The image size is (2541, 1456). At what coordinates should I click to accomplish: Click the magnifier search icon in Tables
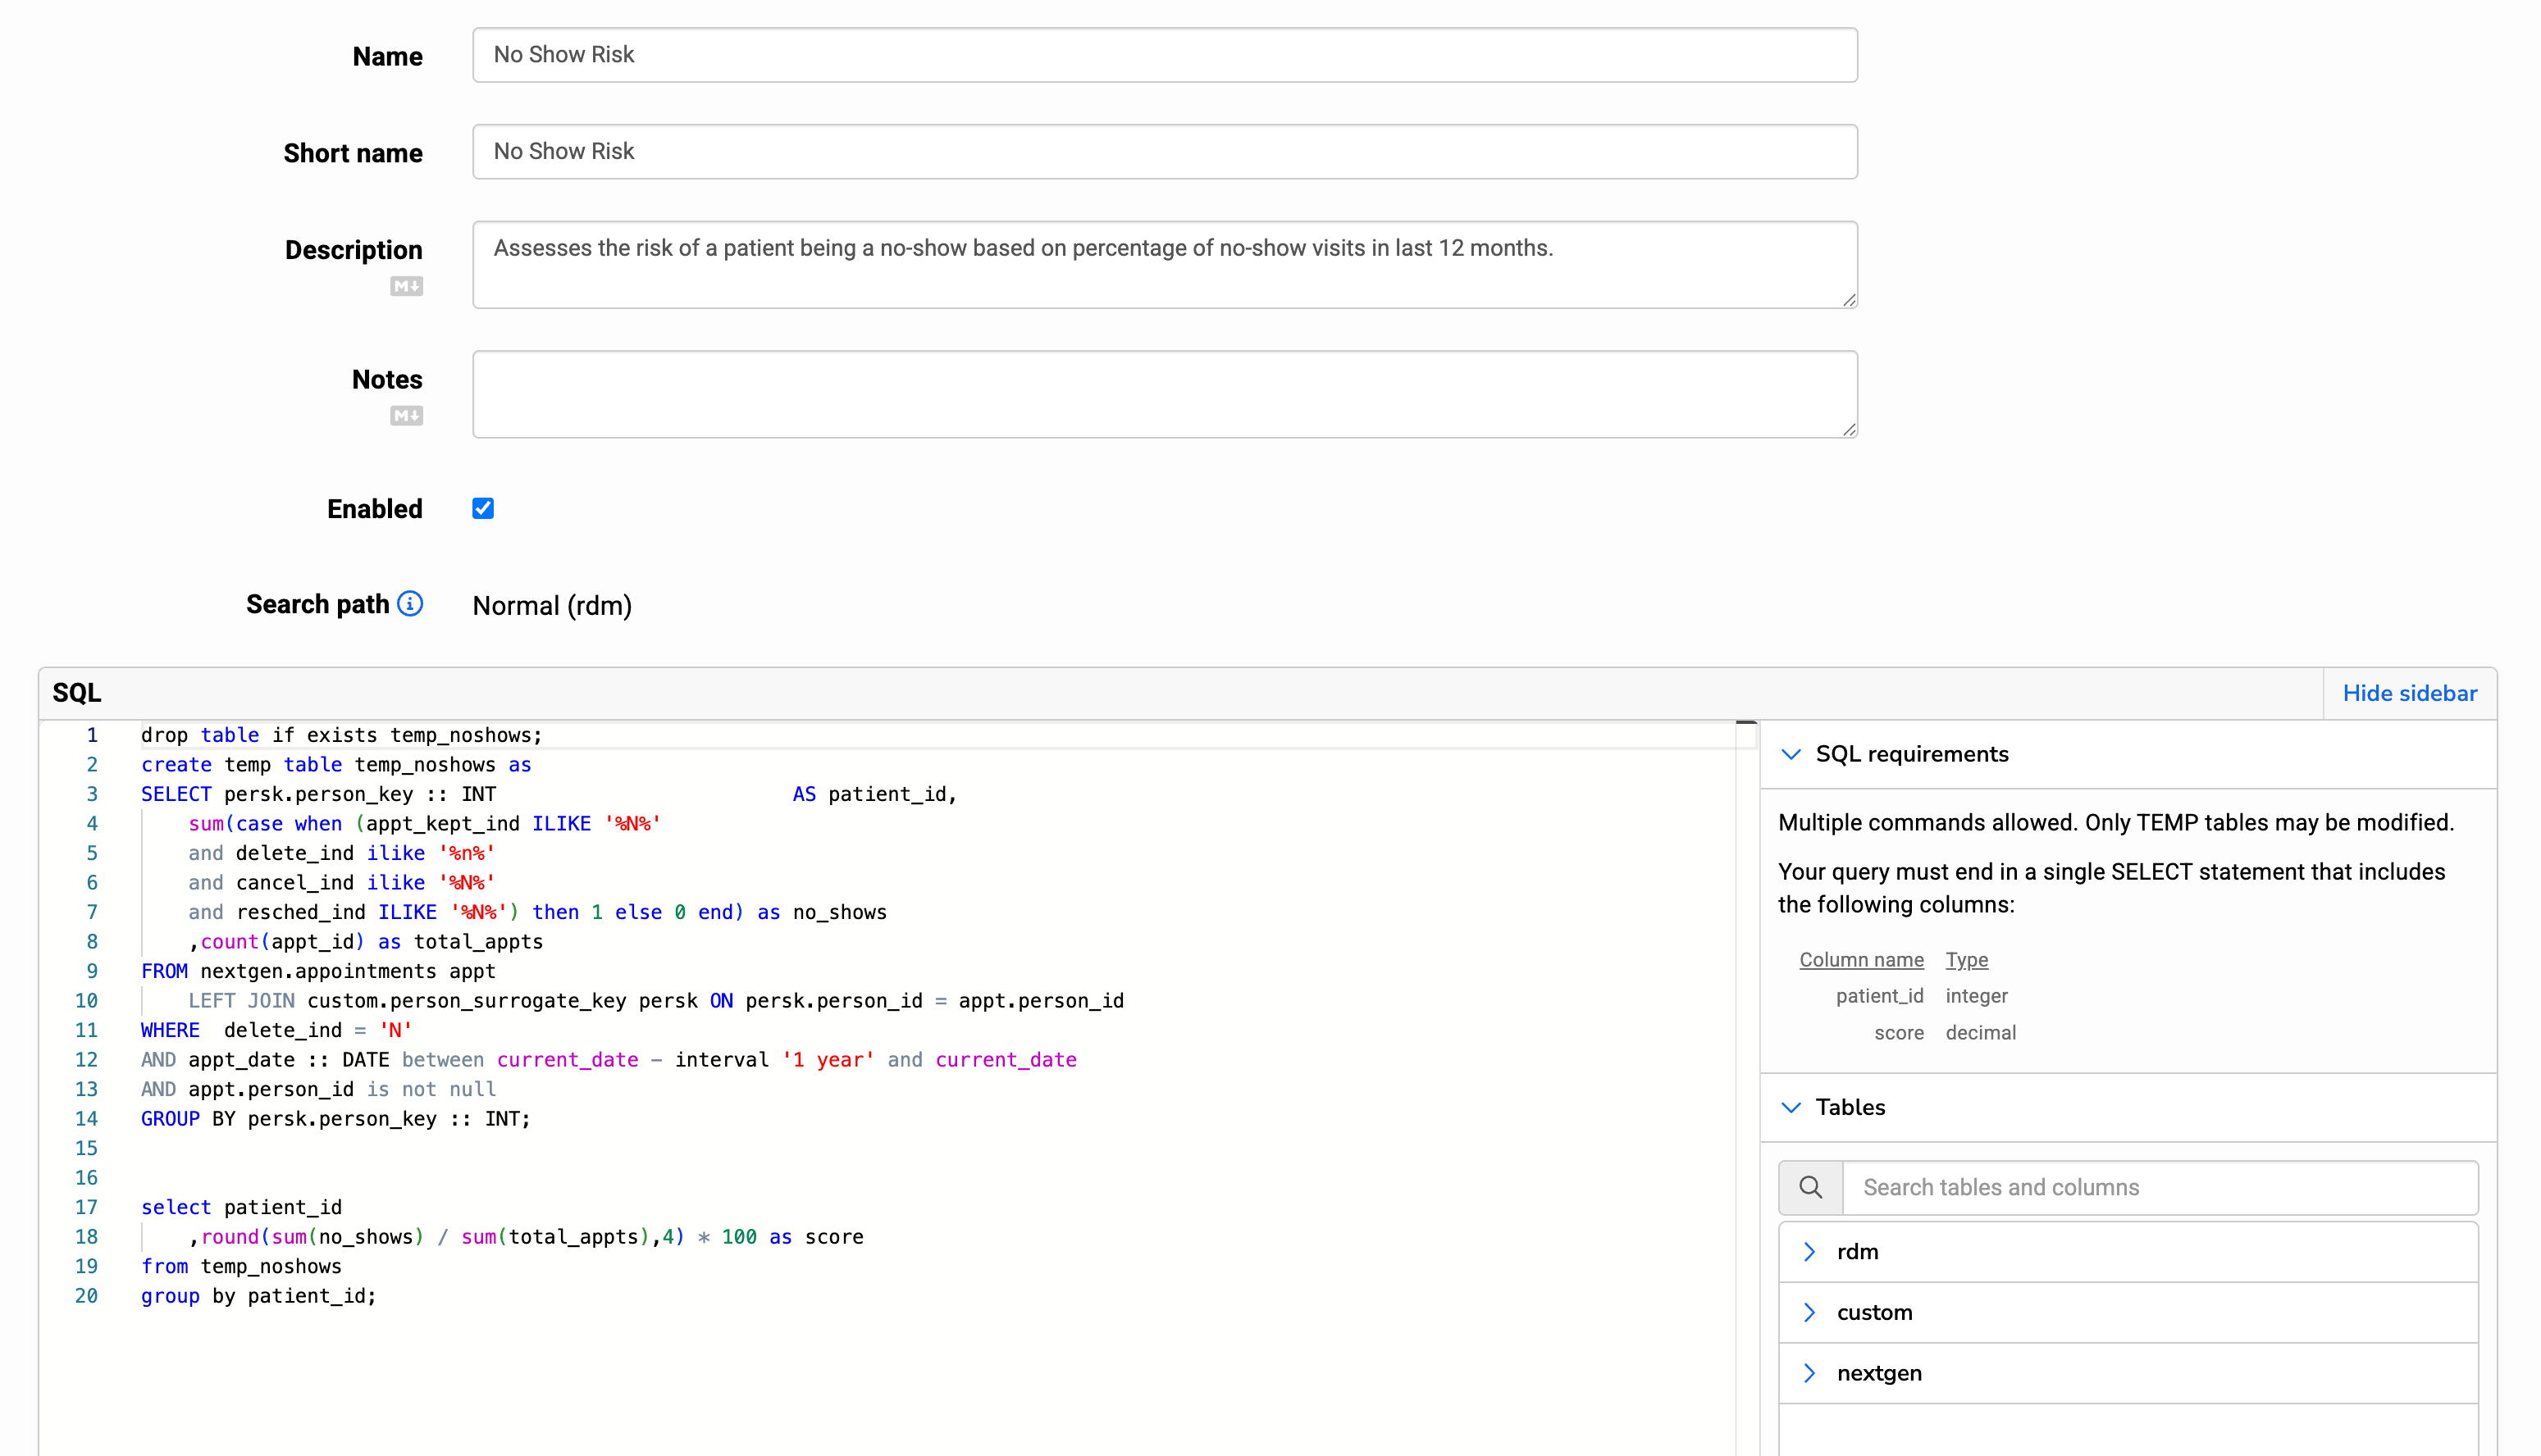(x=1809, y=1187)
